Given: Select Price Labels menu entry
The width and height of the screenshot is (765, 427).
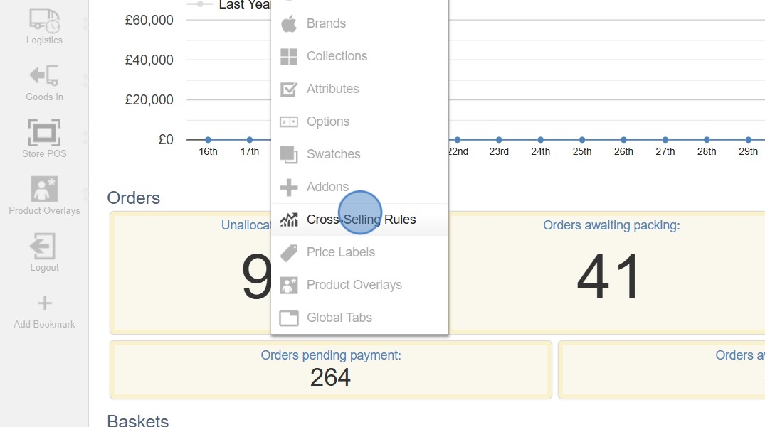Looking at the screenshot, I should coord(340,252).
